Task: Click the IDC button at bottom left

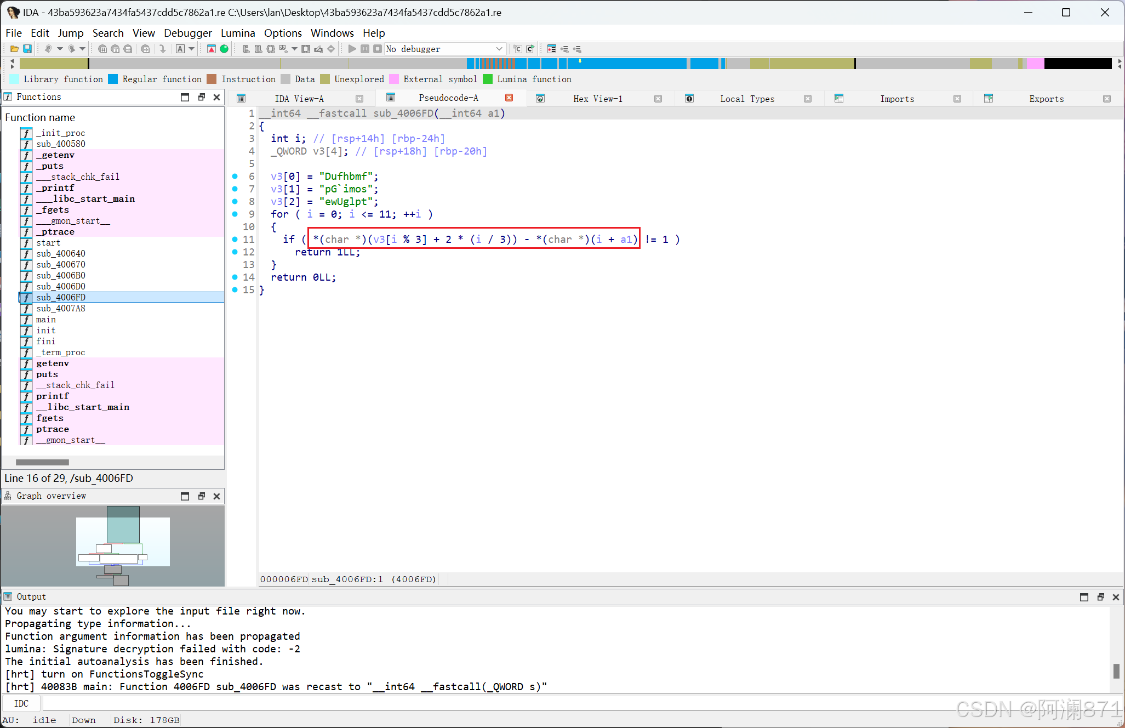Action: (21, 703)
